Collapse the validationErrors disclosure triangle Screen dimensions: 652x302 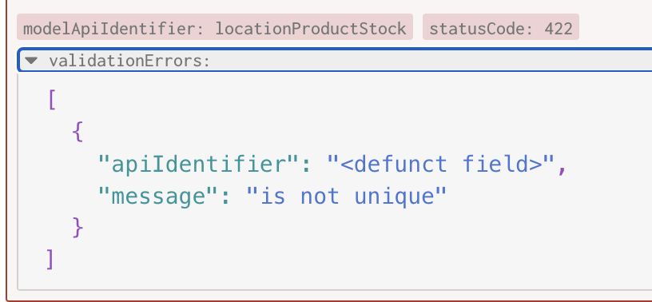coord(31,61)
